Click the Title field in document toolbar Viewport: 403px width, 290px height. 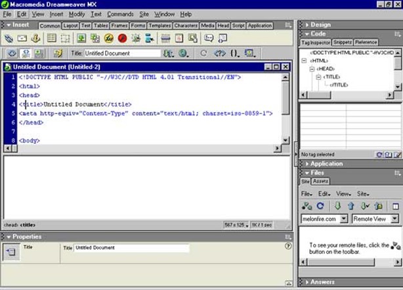(x=123, y=53)
